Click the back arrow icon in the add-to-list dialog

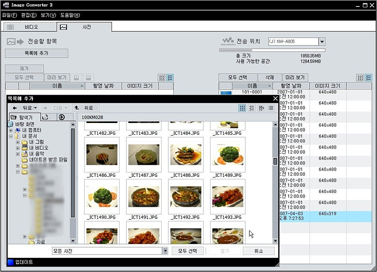point(15,108)
